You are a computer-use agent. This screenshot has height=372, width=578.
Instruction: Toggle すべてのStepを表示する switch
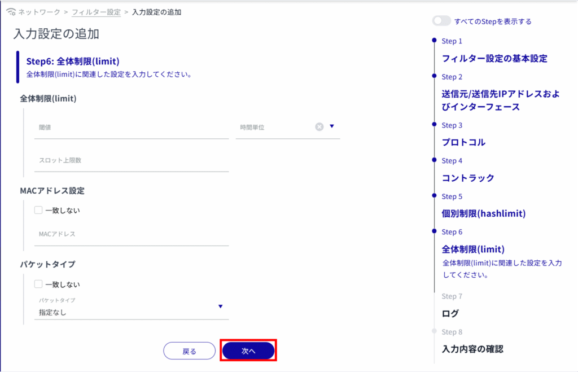click(x=441, y=21)
